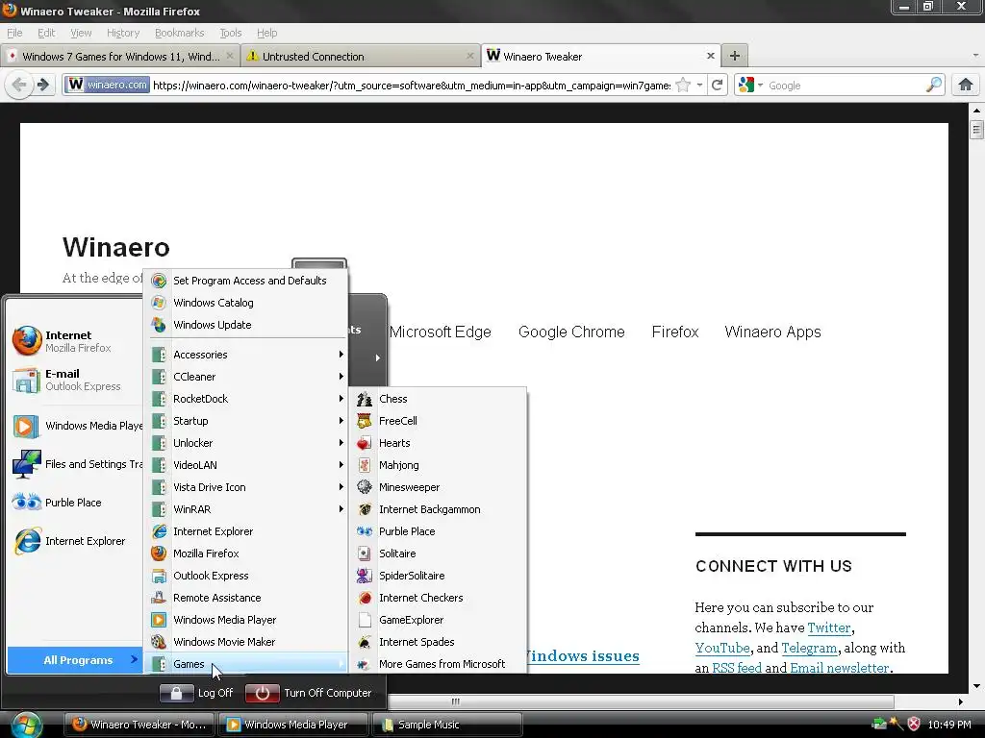985x738 pixels.
Task: Open the Google search engine dropdown
Action: (x=750, y=85)
